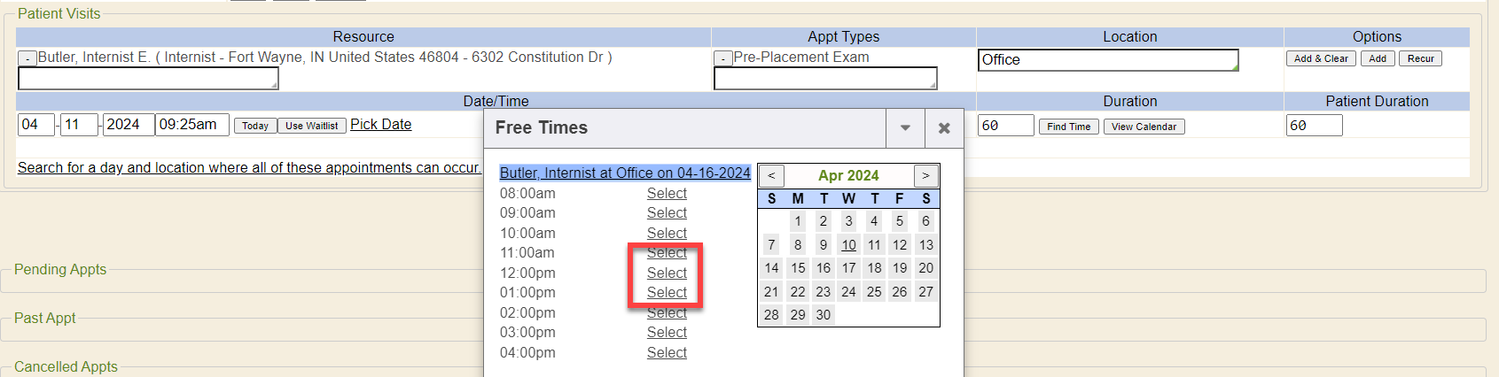Go to next month in calendar
Screen dimensions: 1499x377
coord(925,175)
